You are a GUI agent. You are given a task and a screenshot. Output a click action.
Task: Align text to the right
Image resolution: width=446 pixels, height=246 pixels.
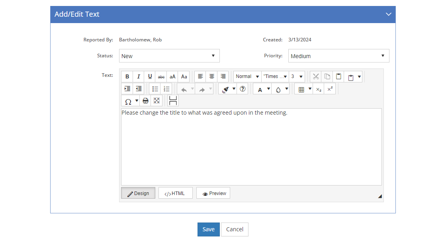coord(223,76)
